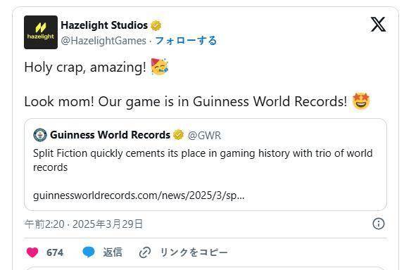Screen dimensions: 404x270
Task: Click the 674 likes count
Action: [x=55, y=252]
